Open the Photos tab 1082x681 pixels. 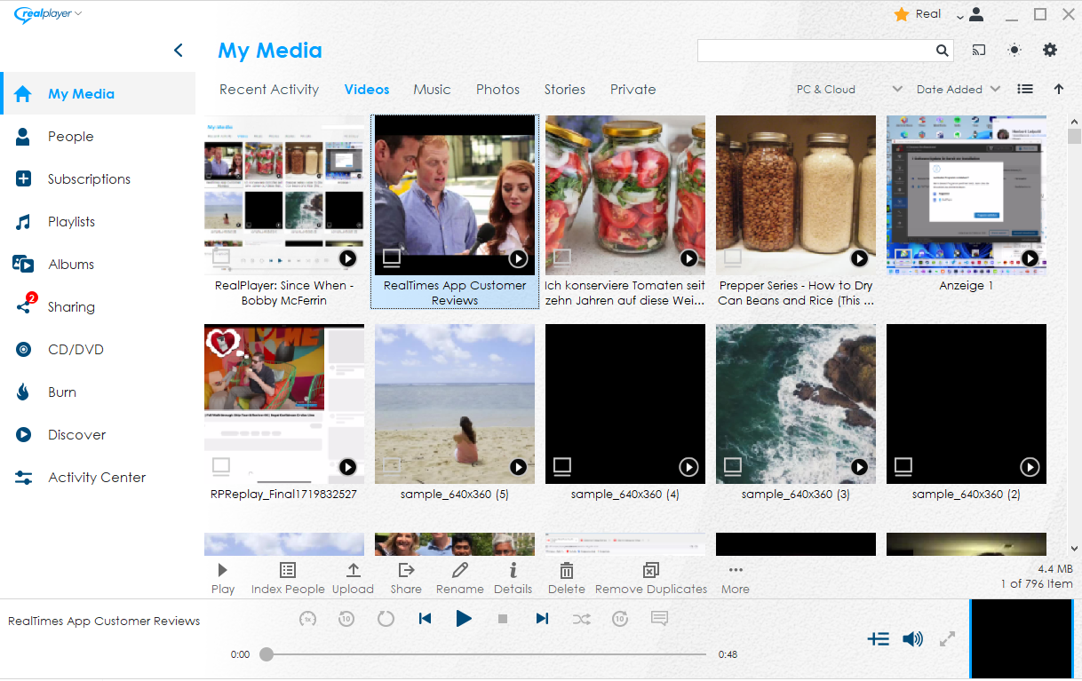click(x=497, y=90)
